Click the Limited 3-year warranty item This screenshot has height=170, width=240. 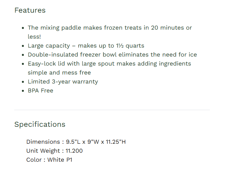(x=63, y=82)
